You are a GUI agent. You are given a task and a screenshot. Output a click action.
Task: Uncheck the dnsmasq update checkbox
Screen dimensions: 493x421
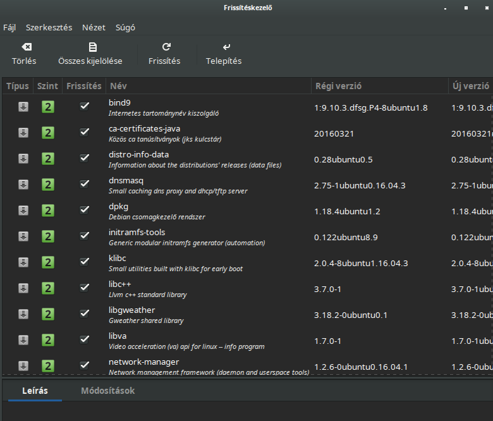click(84, 184)
